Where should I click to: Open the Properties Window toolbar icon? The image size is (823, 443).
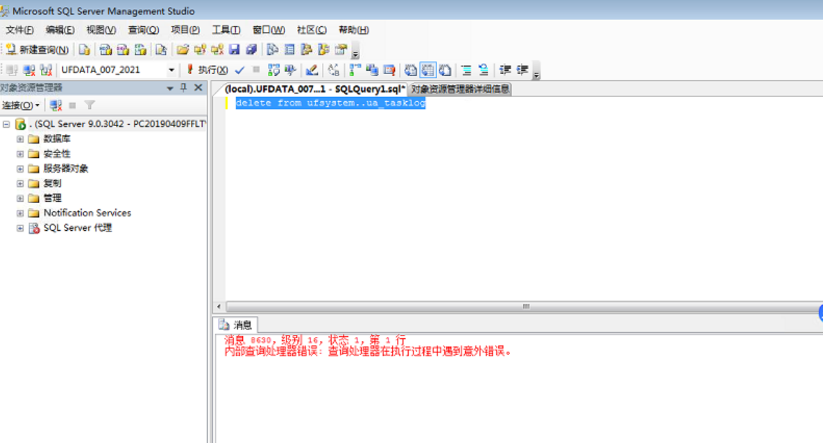pyautogui.click(x=341, y=50)
